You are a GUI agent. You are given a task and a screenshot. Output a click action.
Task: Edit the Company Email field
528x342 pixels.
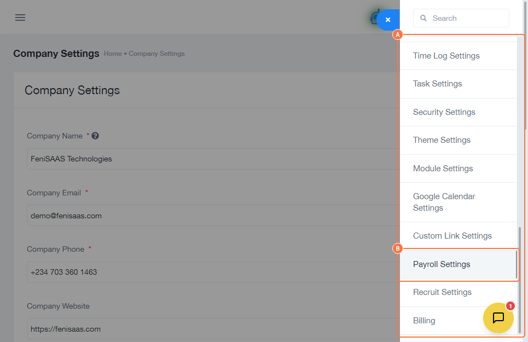pyautogui.click(x=208, y=216)
